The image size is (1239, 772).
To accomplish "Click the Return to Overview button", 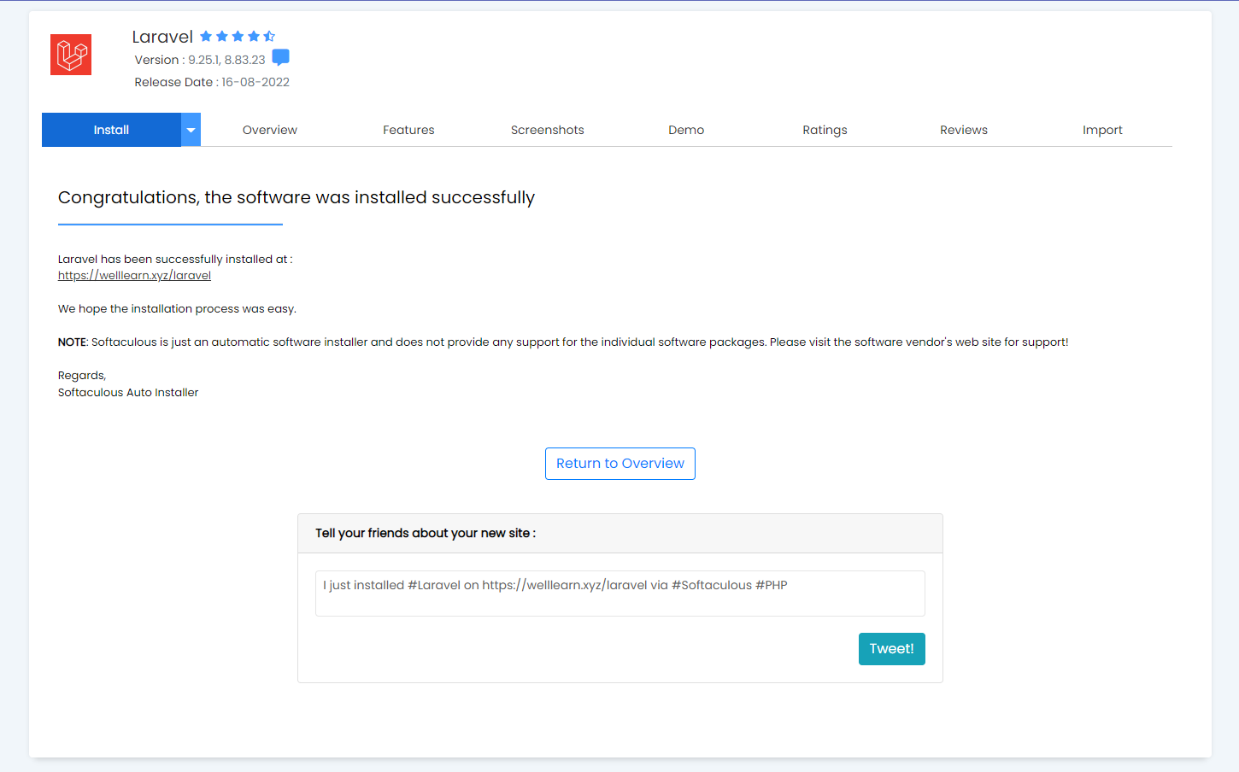I will pos(620,464).
